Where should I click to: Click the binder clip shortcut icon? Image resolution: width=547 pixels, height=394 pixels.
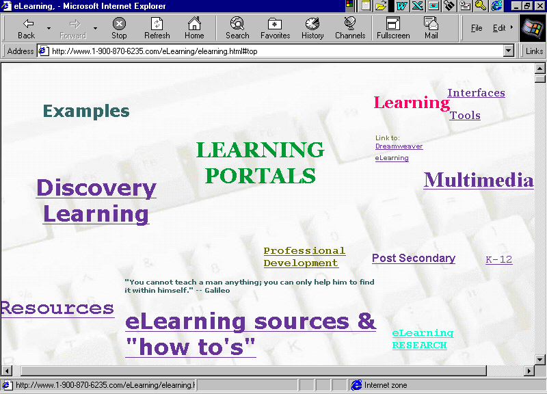pyautogui.click(x=449, y=5)
